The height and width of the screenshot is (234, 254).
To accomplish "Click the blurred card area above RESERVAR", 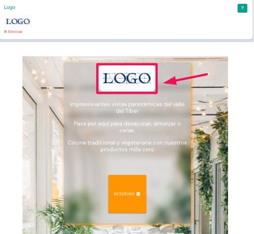I will [127, 164].
